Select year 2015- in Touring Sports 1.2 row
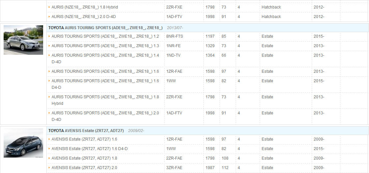 319,36
